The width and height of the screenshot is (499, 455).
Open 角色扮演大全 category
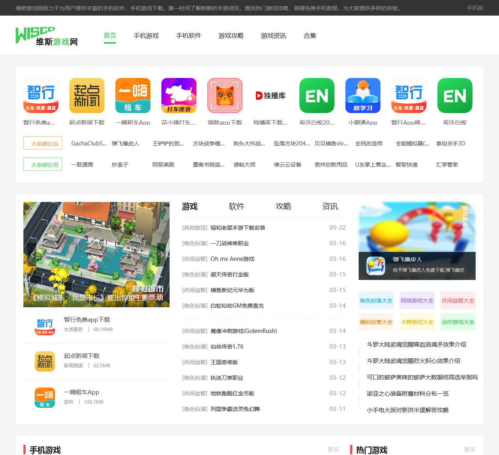(x=376, y=301)
